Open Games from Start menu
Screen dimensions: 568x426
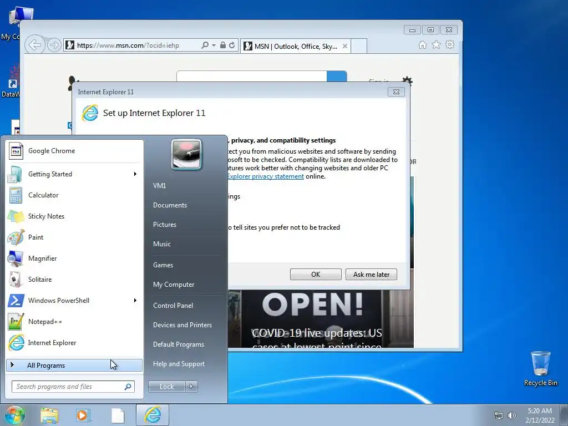pos(163,265)
